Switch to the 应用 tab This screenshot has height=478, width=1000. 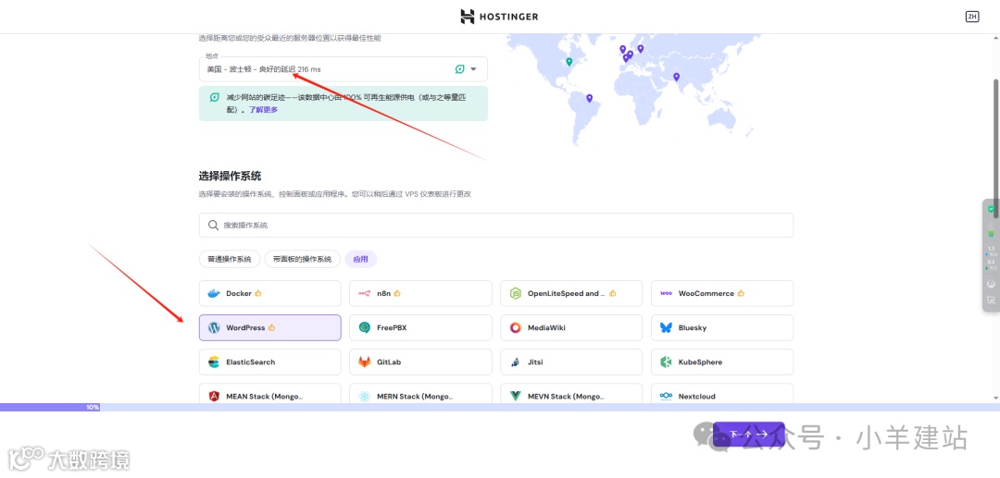tap(361, 259)
